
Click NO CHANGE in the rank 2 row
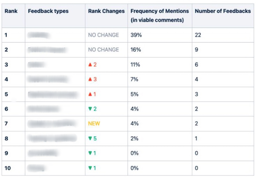pos(103,50)
